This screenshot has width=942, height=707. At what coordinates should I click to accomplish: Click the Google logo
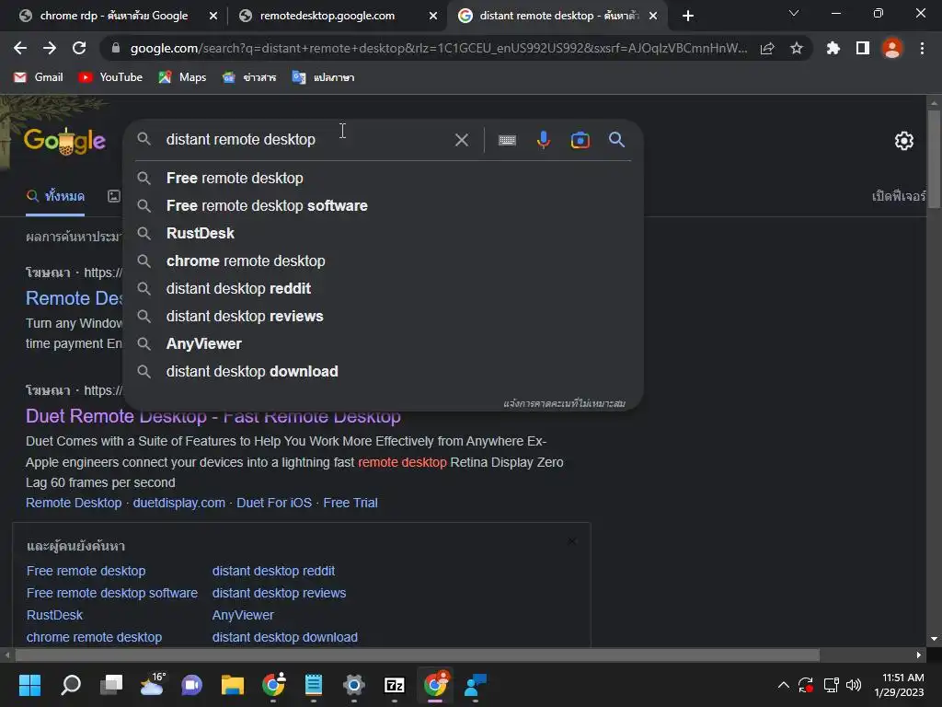point(65,141)
